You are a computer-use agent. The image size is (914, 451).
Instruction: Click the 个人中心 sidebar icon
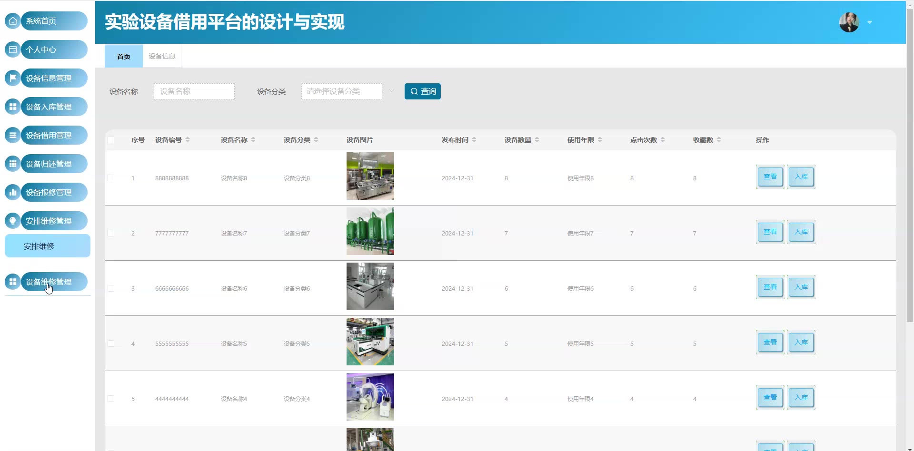tap(13, 49)
